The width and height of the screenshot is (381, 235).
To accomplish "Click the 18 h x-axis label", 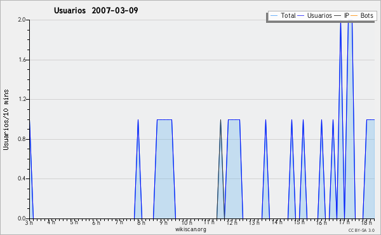I will (366, 222).
